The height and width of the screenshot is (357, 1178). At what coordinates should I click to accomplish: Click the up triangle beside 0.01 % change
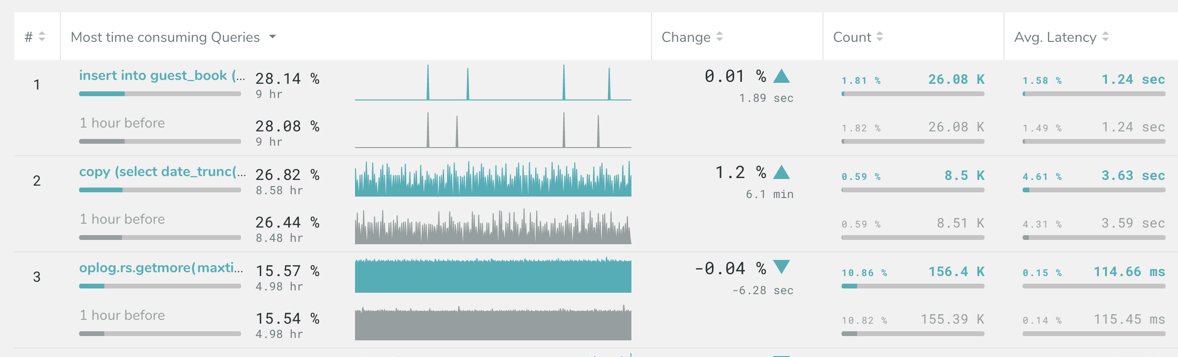(782, 76)
